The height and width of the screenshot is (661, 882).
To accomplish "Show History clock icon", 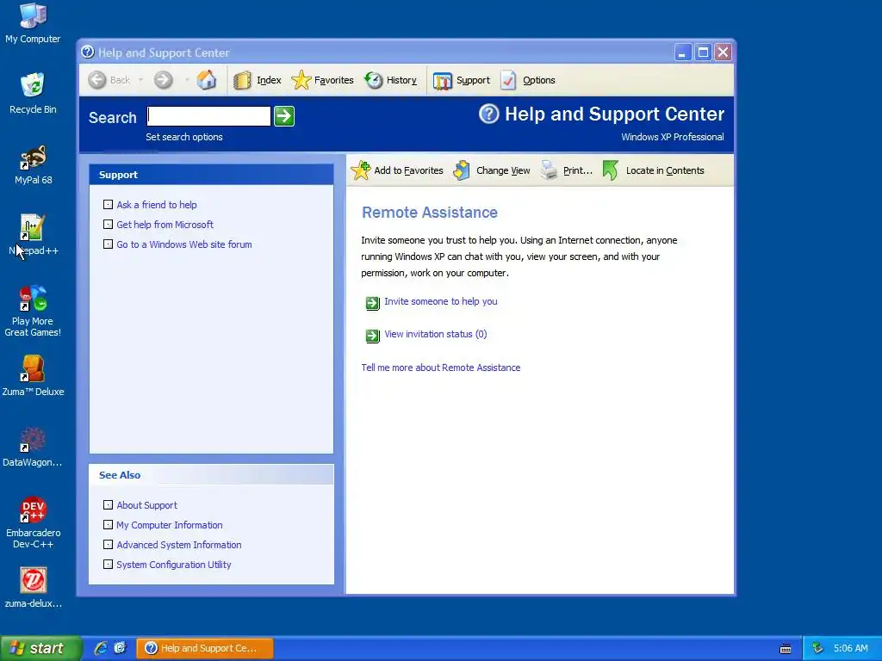I will (x=373, y=80).
